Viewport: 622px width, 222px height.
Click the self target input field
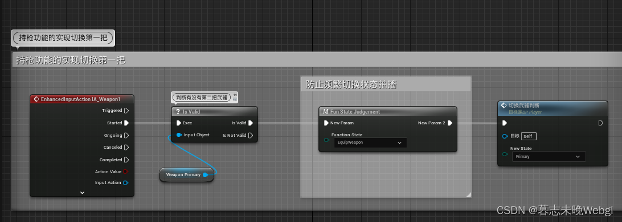(x=529, y=136)
